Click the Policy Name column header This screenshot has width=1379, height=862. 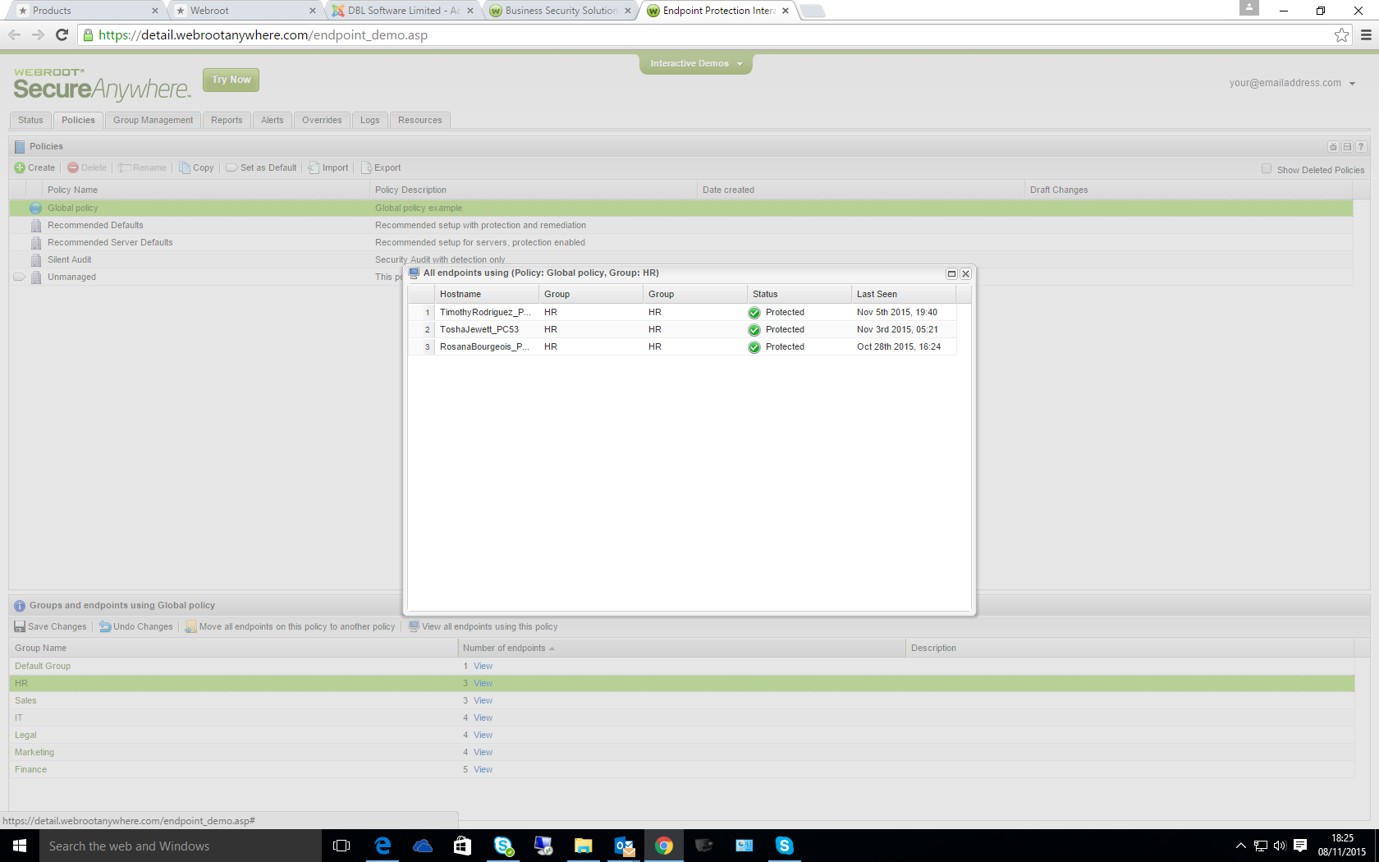click(205, 190)
